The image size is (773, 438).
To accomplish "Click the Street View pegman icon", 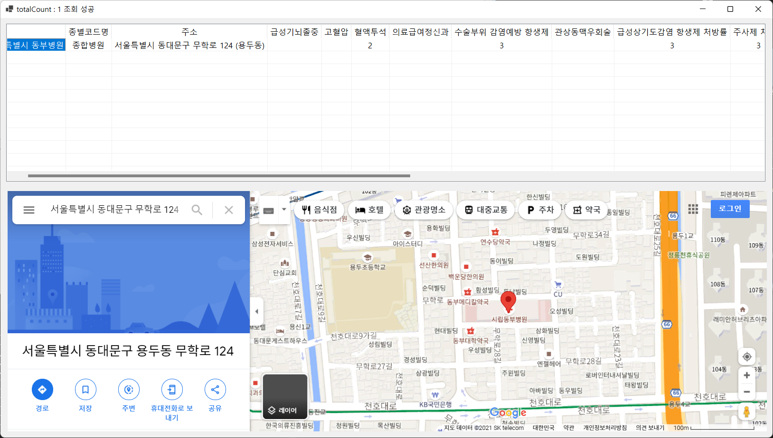I will 747,411.
